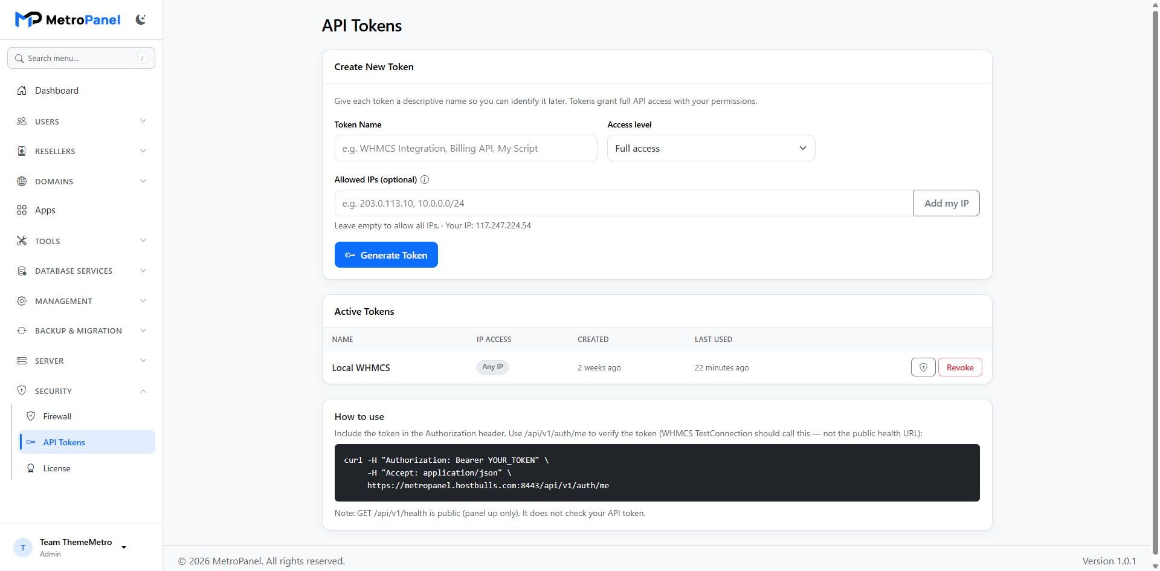Click the NAME column header
Image resolution: width=1160 pixels, height=571 pixels.
tap(343, 340)
